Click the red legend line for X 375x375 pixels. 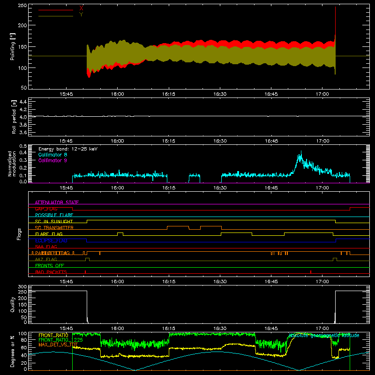[x=56, y=10]
